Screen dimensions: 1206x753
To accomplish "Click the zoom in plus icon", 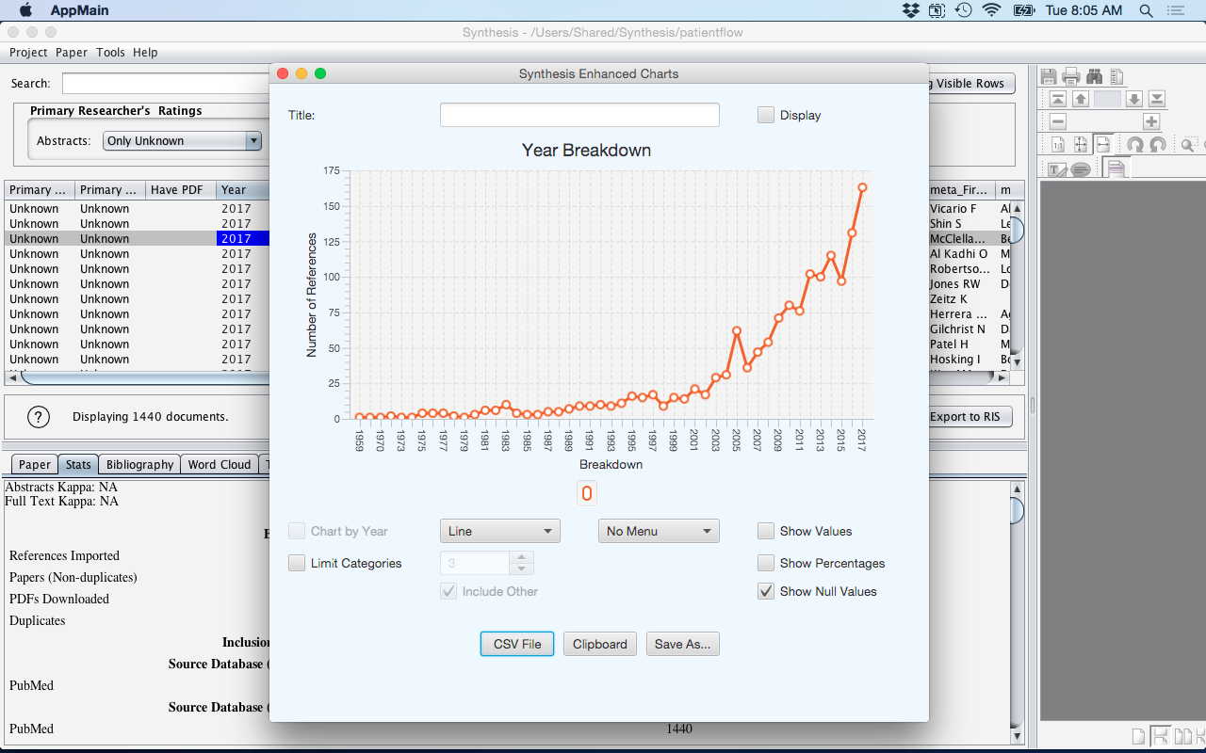I will point(1151,121).
